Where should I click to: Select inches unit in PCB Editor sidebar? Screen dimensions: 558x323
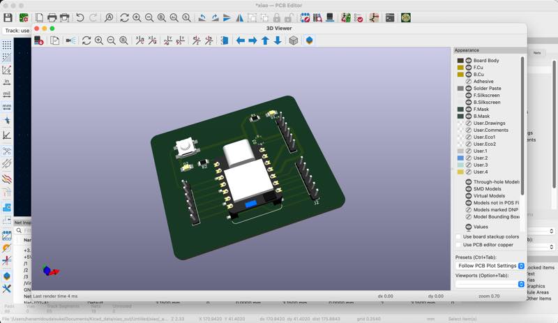(7, 82)
